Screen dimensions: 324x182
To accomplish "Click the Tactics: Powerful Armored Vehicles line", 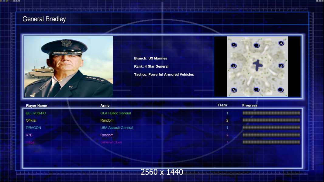I will tap(164, 74).
